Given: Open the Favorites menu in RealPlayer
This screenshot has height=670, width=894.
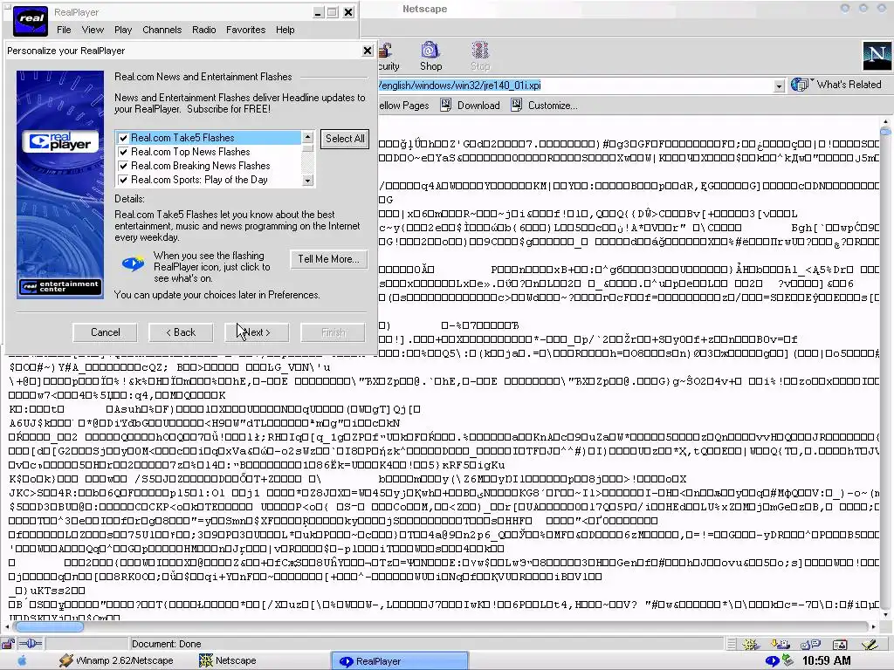Looking at the screenshot, I should point(245,30).
